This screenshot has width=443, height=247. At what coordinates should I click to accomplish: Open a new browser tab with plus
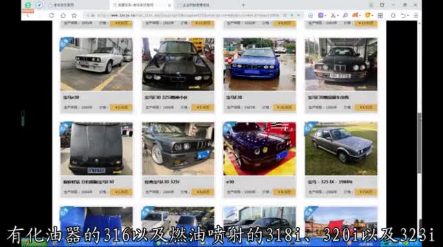pyautogui.click(x=244, y=5)
